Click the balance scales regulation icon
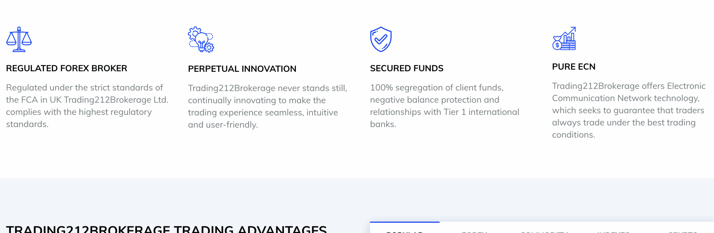The height and width of the screenshot is (233, 714). click(x=19, y=39)
